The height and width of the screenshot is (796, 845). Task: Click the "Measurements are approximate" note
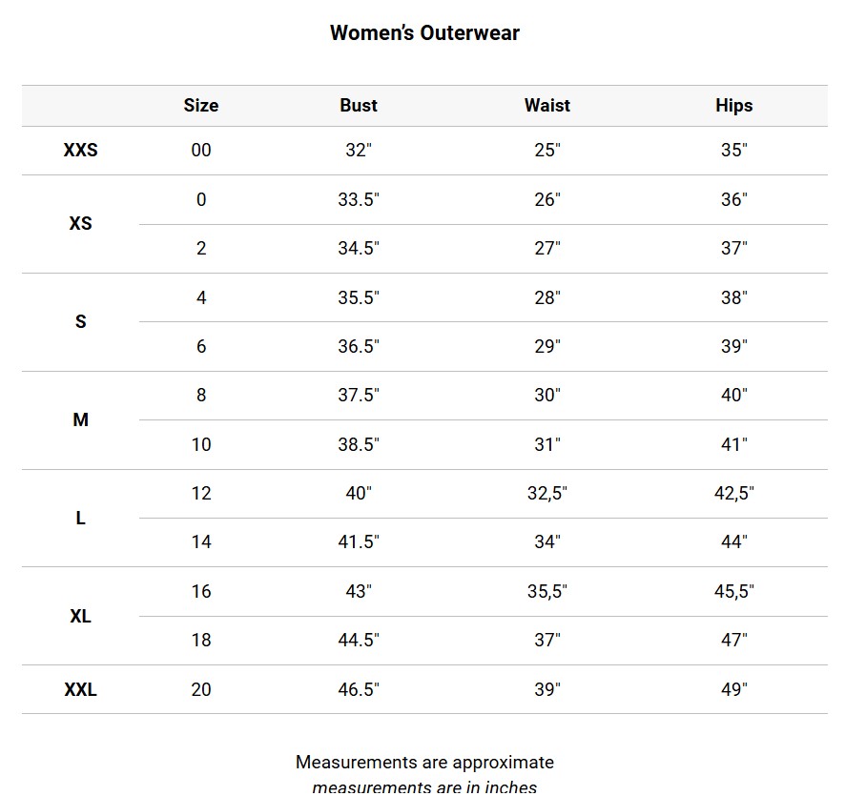point(424,763)
